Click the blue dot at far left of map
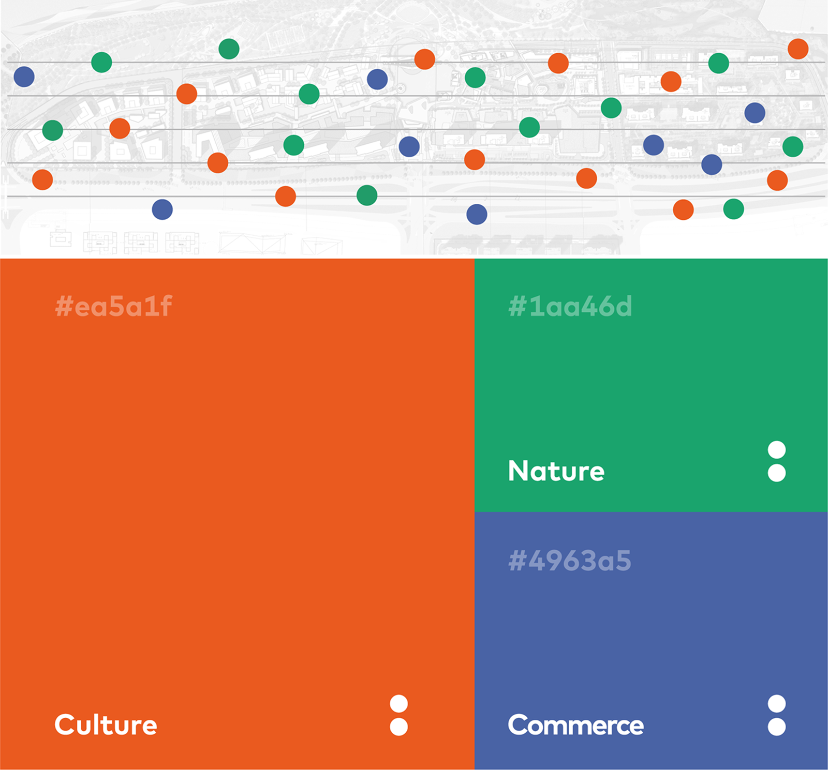This screenshot has width=828, height=770. (24, 77)
